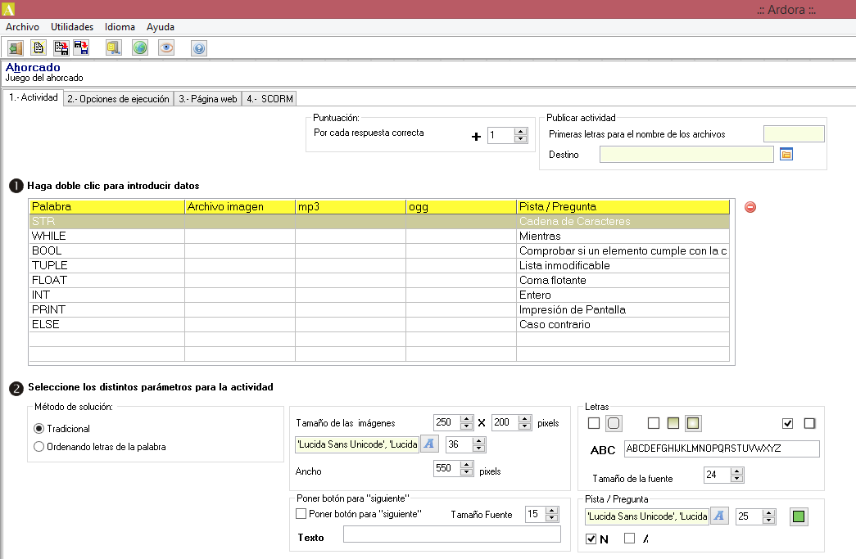The height and width of the screenshot is (559, 856).
Task: Click the 'Impresión de Pantalla' hint cell
Action: point(623,309)
